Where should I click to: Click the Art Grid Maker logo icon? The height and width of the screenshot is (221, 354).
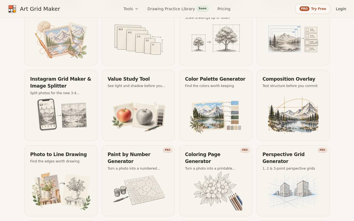tap(12, 9)
